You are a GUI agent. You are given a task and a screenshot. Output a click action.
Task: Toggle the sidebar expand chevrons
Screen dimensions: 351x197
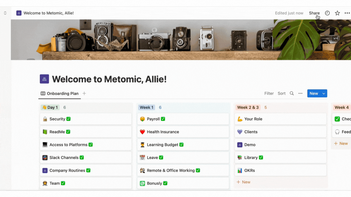(5, 13)
